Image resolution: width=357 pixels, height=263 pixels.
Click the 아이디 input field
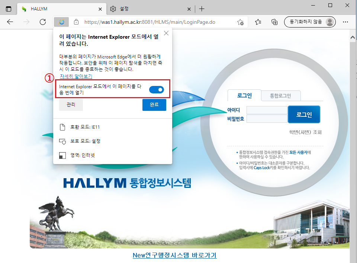pyautogui.click(x=267, y=110)
